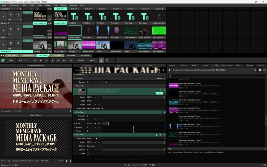Viewport: 267px width, 167px height.
Task: Toggle solo S on the Branding 3 layer
Action: [x=18, y=14]
